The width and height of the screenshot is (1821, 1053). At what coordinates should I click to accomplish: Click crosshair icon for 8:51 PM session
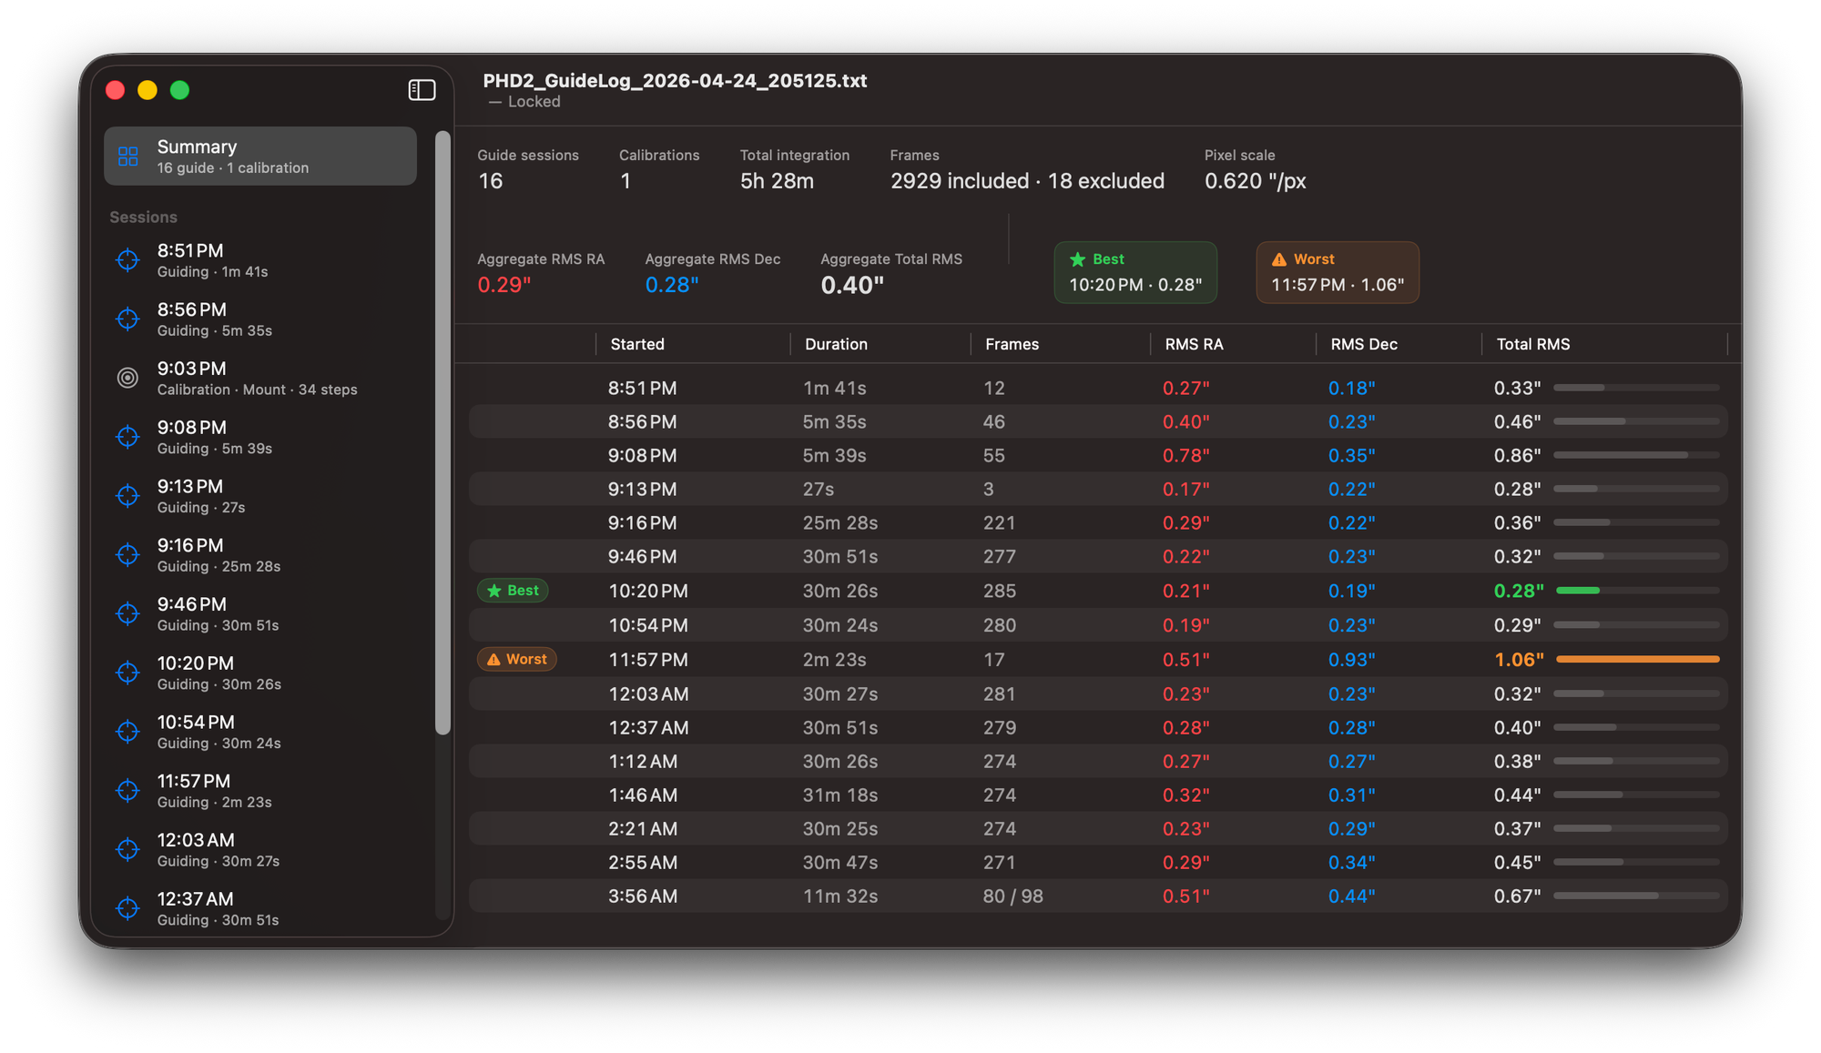coord(128,260)
